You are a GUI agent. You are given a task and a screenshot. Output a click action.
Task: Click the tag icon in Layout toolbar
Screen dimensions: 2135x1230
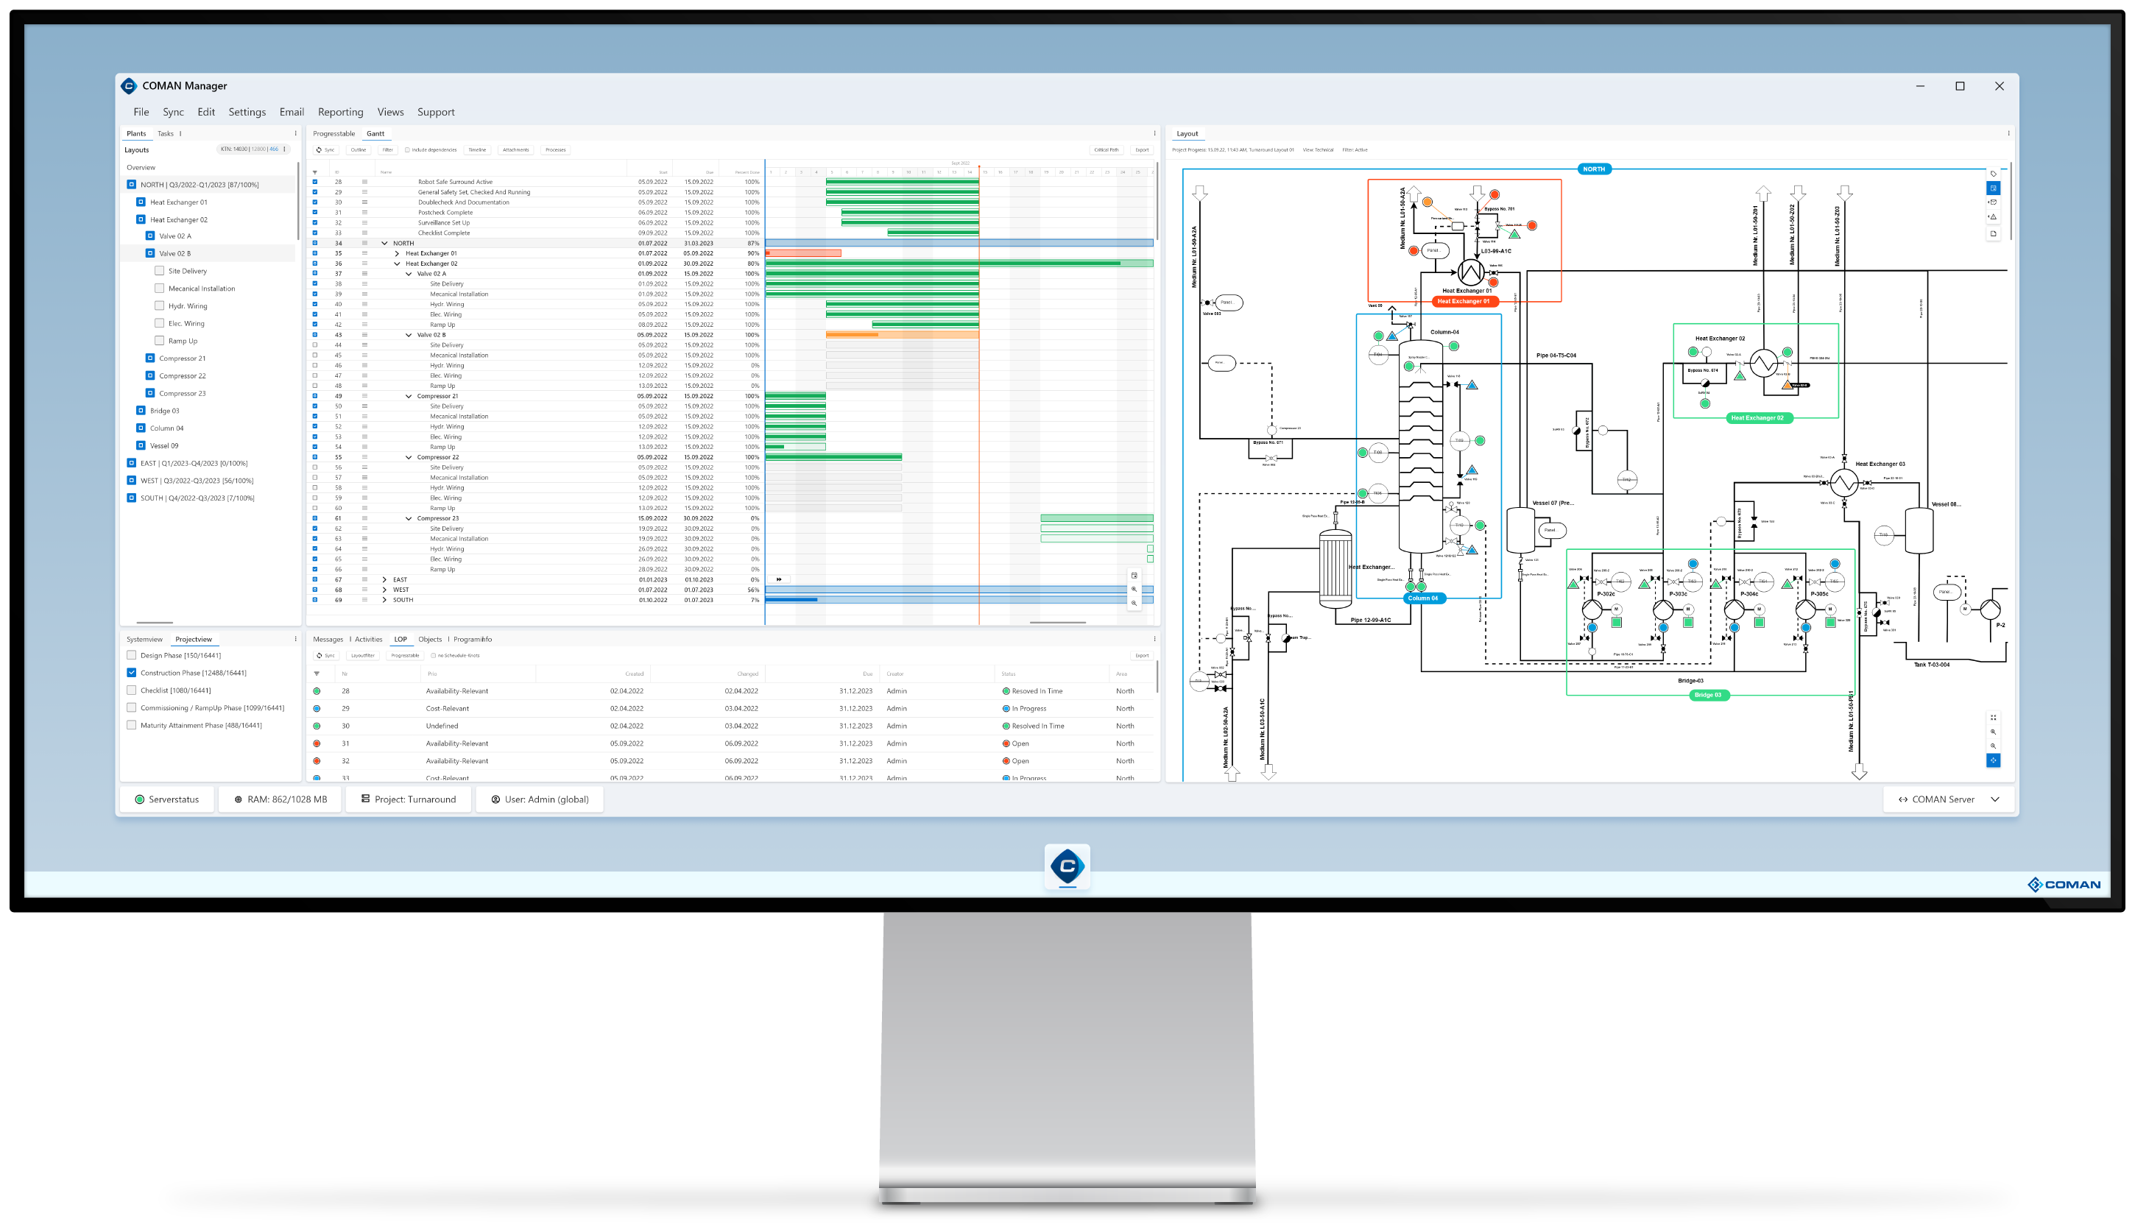click(x=1993, y=173)
